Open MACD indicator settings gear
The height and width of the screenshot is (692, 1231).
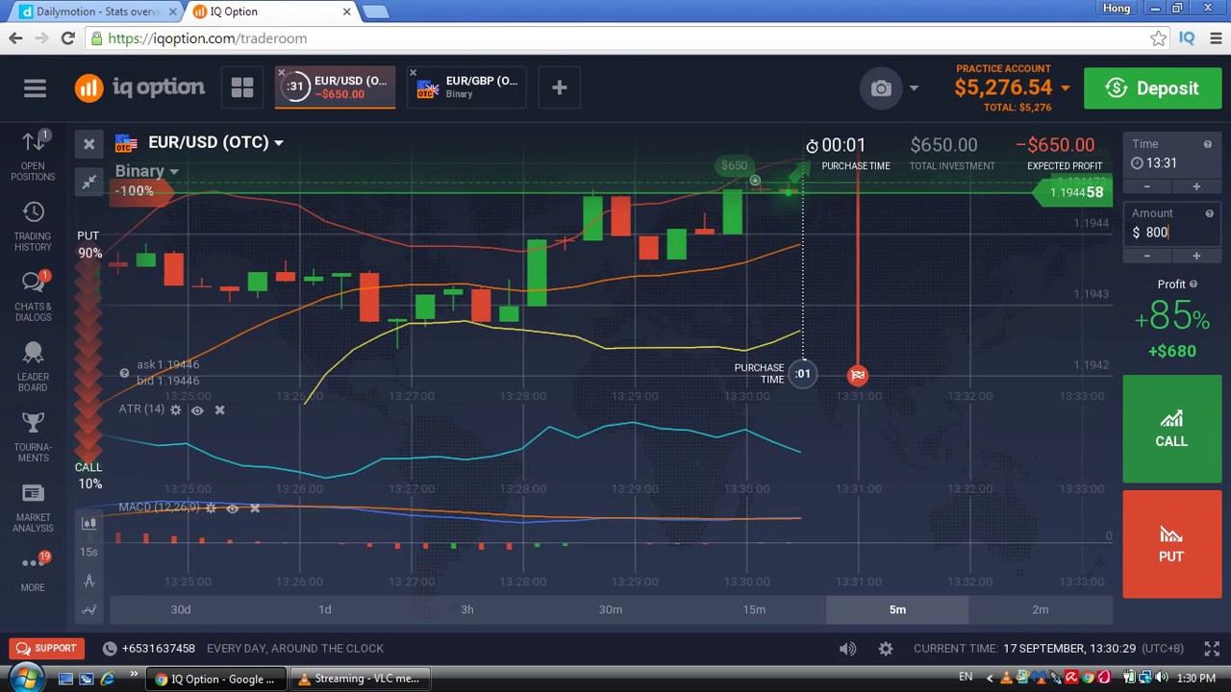click(x=210, y=507)
